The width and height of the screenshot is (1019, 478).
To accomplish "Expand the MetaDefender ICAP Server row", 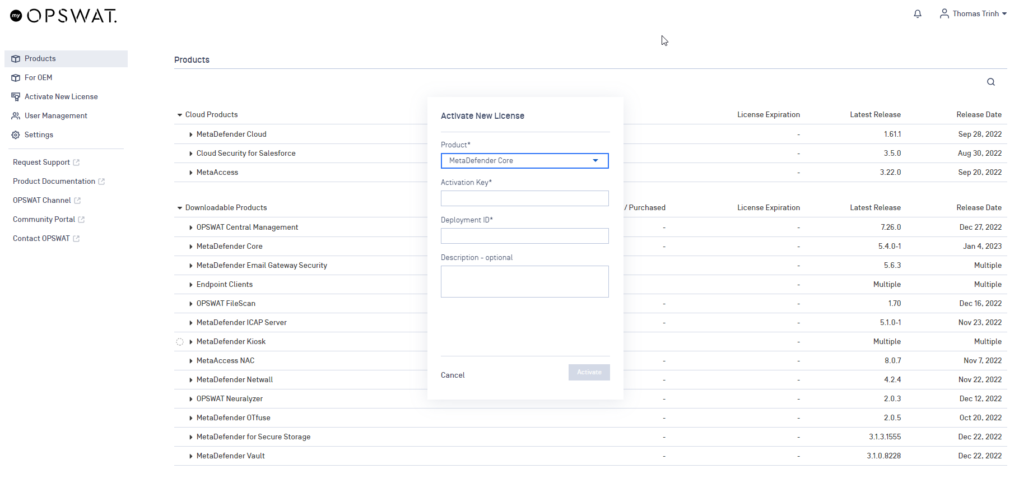I will 191,323.
